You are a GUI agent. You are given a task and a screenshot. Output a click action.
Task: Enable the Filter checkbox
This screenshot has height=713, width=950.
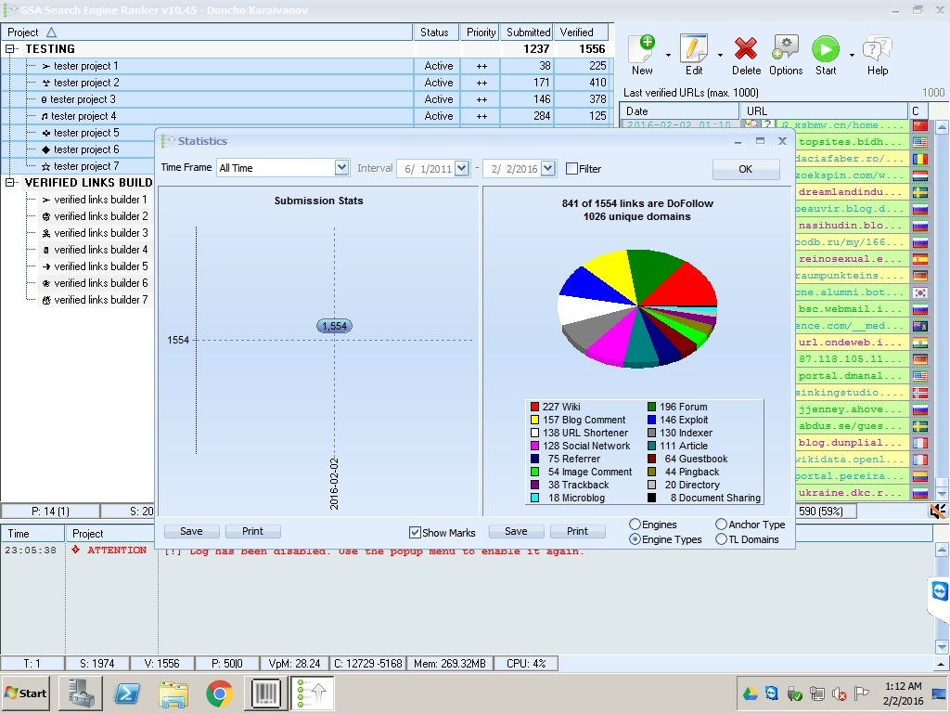571,169
